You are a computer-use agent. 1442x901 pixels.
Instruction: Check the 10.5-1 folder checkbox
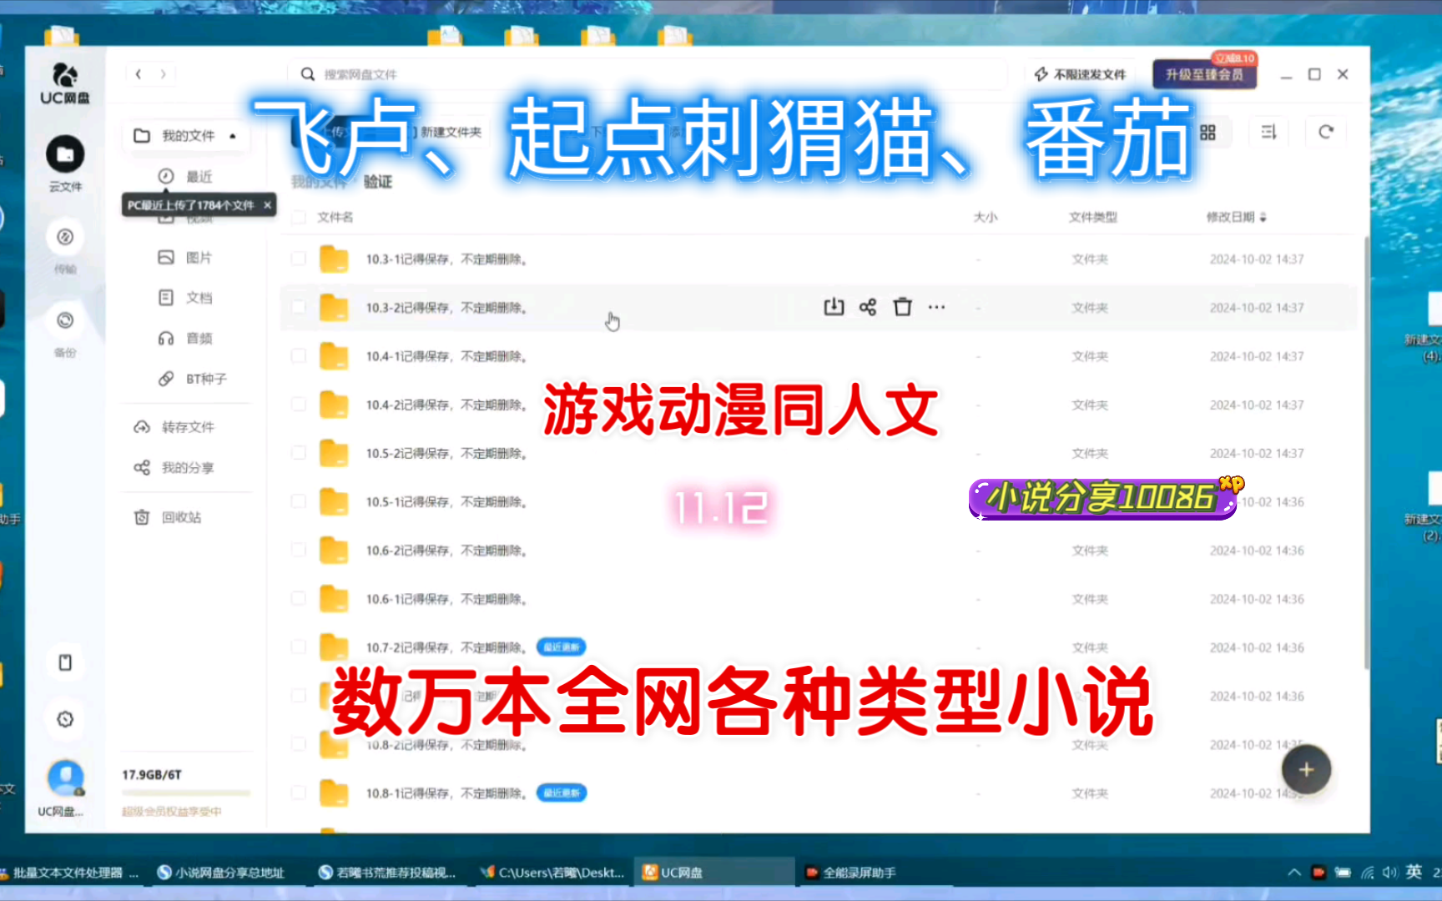pos(298,501)
